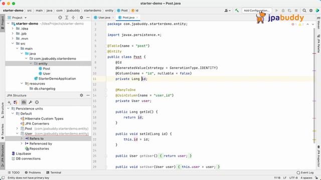
Task: Open the Add Configuration selector
Action: [257, 10]
